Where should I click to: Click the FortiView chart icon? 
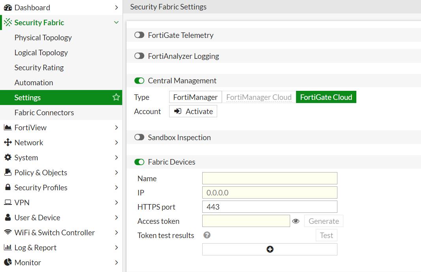[8, 128]
